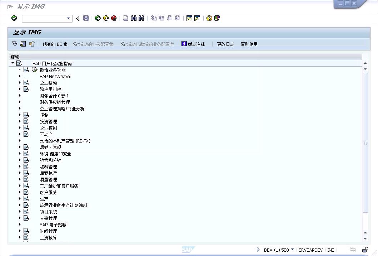Expand the 人事管理 node
This screenshot has width=378, height=256.
[x=20, y=218]
